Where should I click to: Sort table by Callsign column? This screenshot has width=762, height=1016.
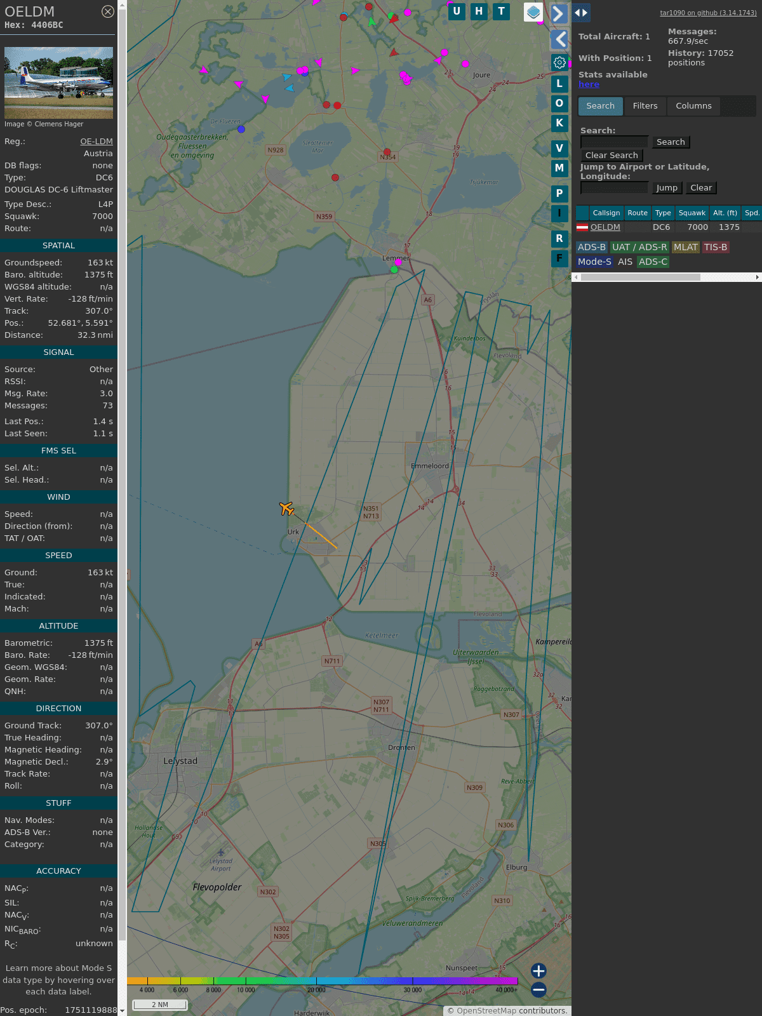(x=606, y=213)
